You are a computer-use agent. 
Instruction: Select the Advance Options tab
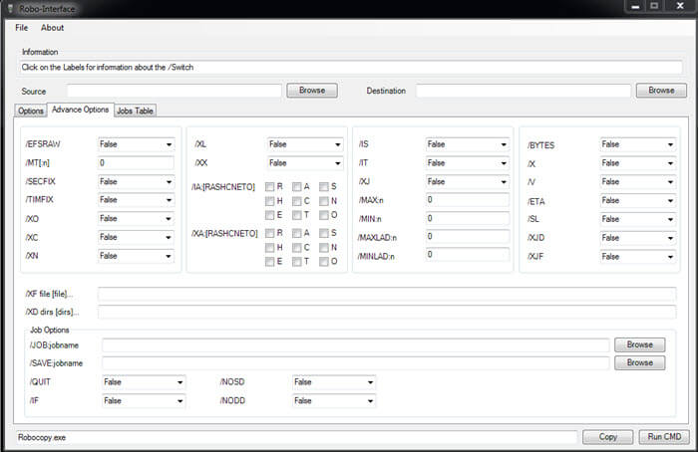[x=80, y=110]
